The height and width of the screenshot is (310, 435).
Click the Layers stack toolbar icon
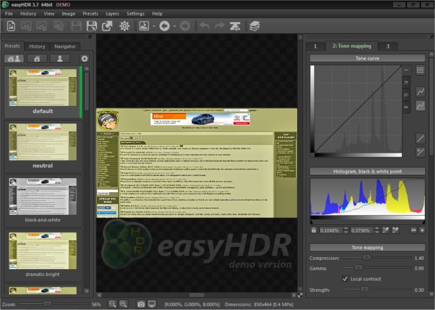[x=255, y=26]
